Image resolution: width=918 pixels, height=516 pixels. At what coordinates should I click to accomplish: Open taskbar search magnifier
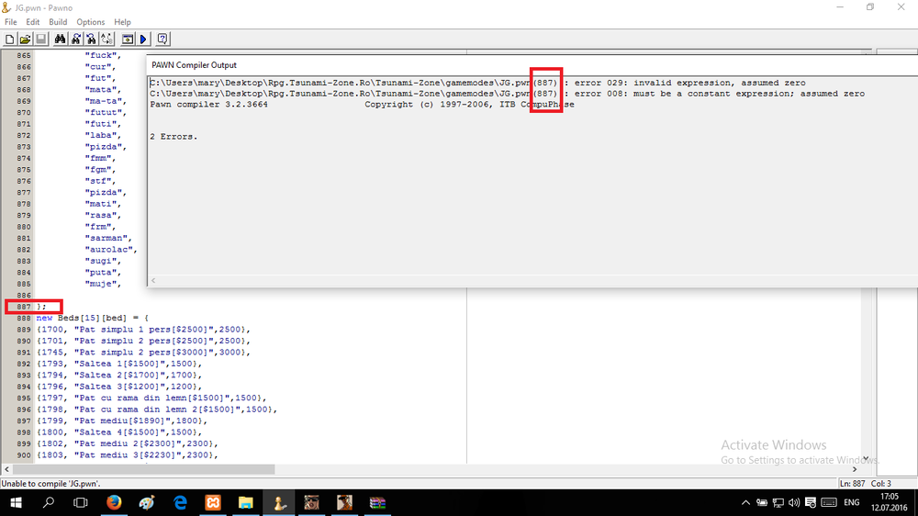click(49, 502)
